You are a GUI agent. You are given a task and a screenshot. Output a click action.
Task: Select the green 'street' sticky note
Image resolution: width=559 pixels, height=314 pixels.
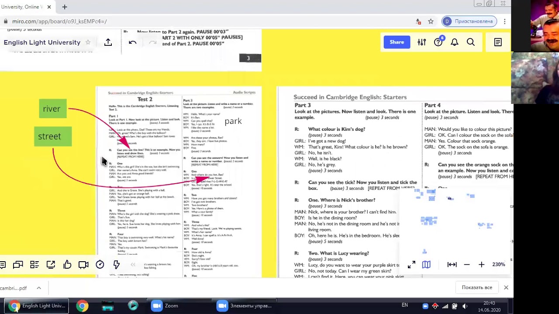click(x=52, y=137)
